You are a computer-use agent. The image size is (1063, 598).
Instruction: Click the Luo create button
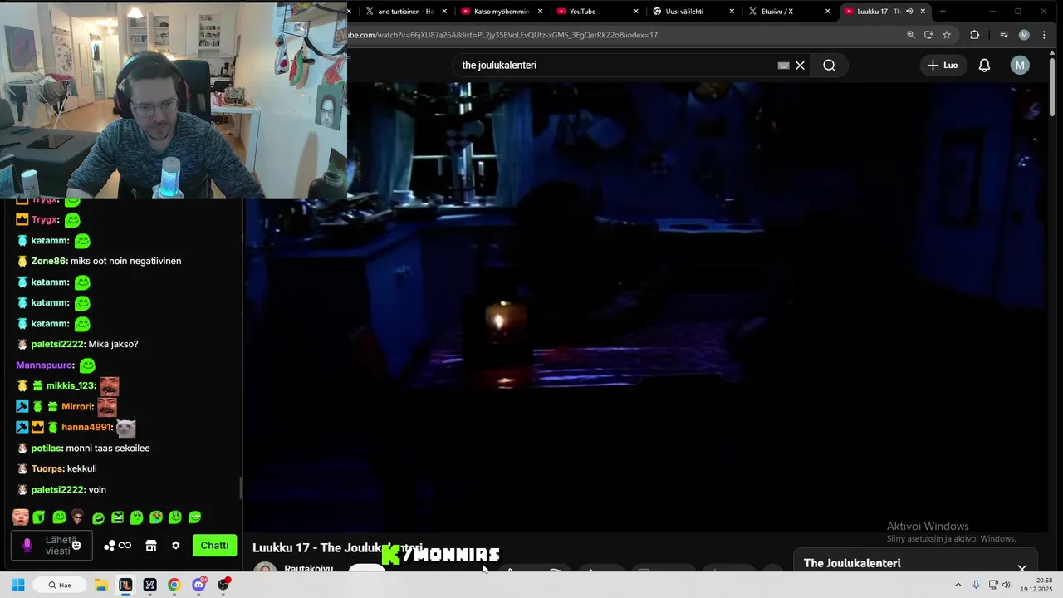[x=943, y=66]
